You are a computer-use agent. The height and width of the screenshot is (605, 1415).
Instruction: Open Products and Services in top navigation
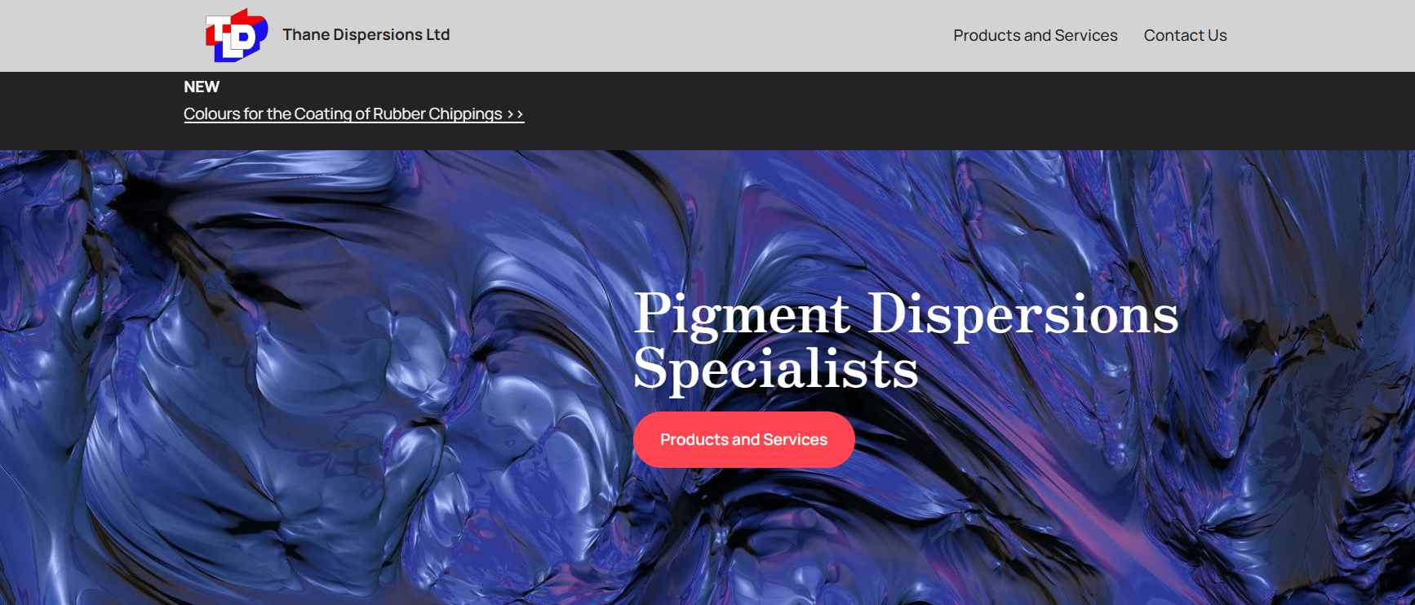[x=1035, y=35]
